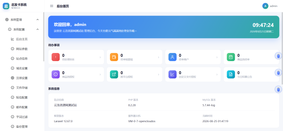Open the admin user name dropdown
The image size is (283, 131).
click(273, 6)
